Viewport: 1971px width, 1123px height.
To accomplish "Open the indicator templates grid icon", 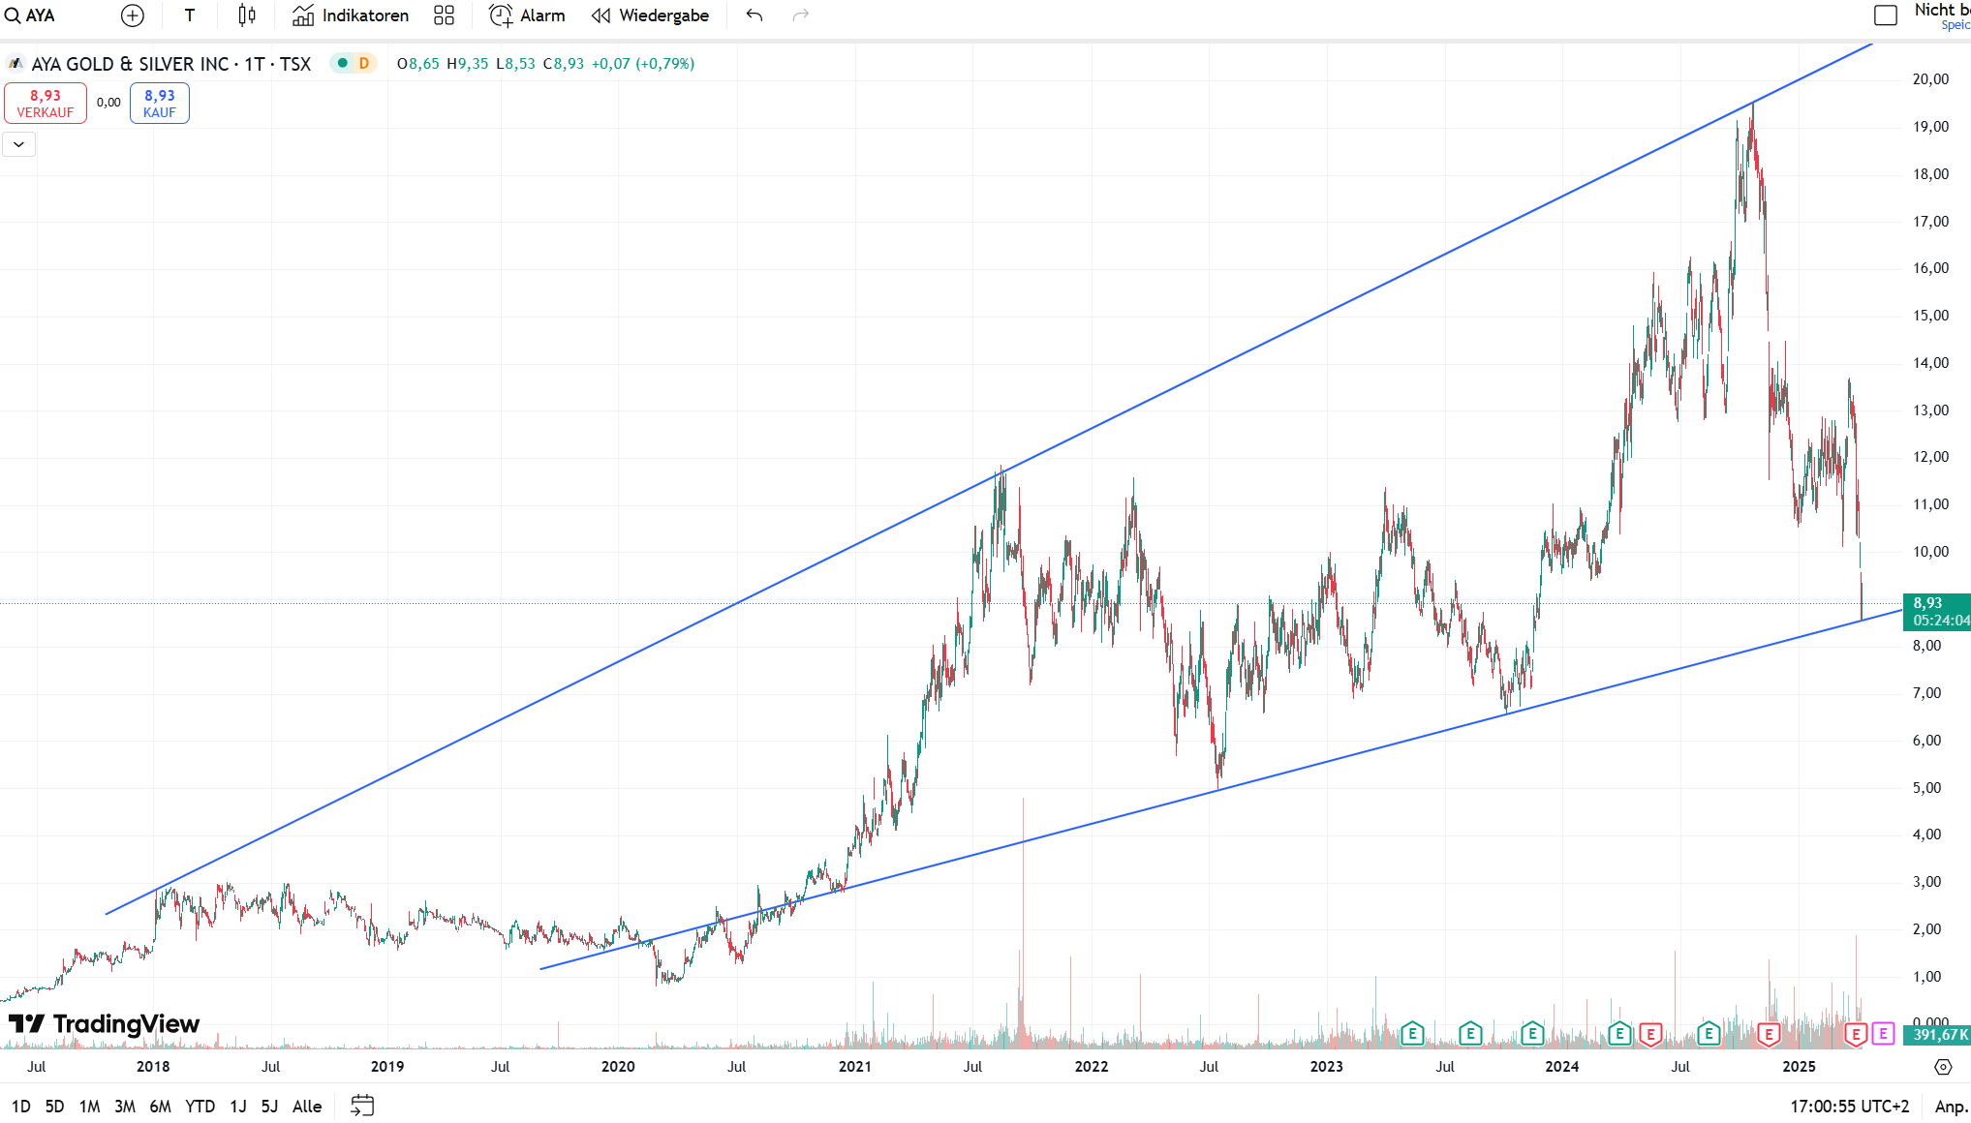I will 444,15.
